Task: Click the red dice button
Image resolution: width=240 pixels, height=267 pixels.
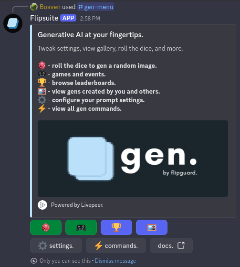Action: click(x=46, y=227)
